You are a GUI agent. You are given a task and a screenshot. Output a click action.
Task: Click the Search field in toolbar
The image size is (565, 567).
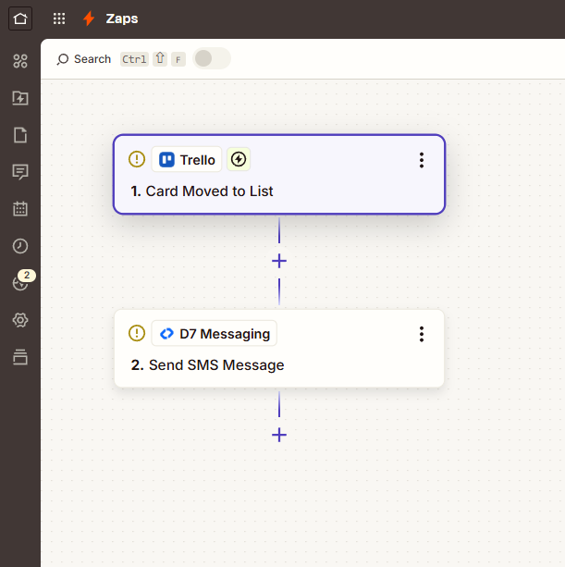click(x=84, y=59)
